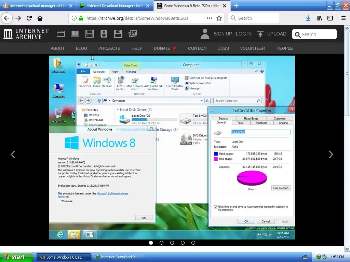Open the Internet Archive Web icon
The height and width of the screenshot is (262, 350).
[x=61, y=34]
